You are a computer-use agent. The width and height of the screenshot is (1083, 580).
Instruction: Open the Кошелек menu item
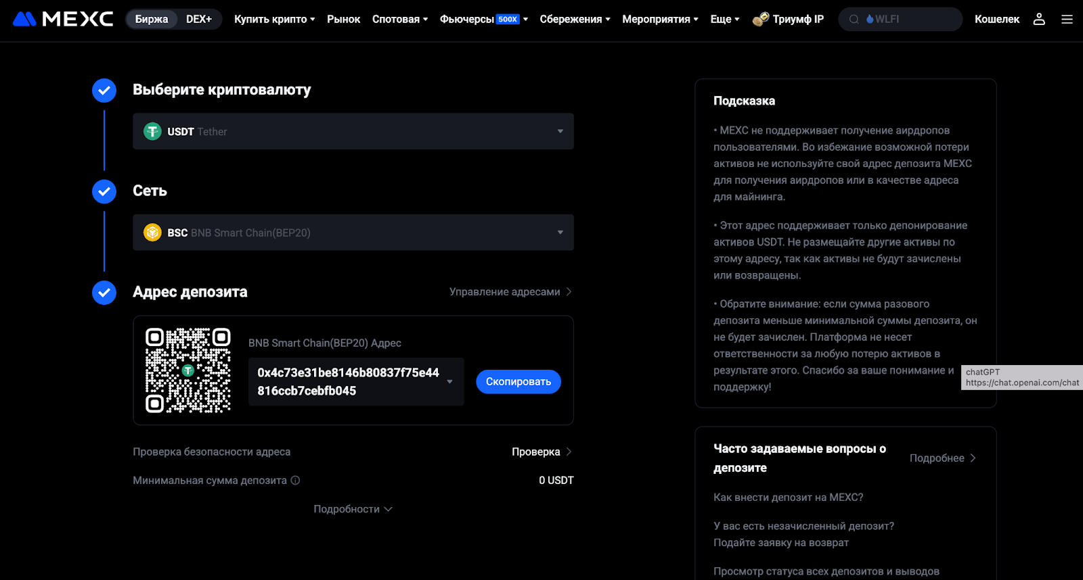(997, 19)
